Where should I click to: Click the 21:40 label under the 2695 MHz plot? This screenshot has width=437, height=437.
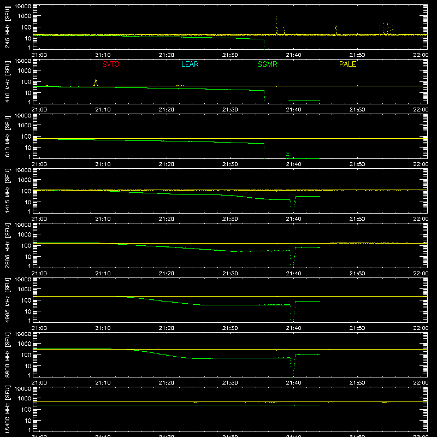293,274
